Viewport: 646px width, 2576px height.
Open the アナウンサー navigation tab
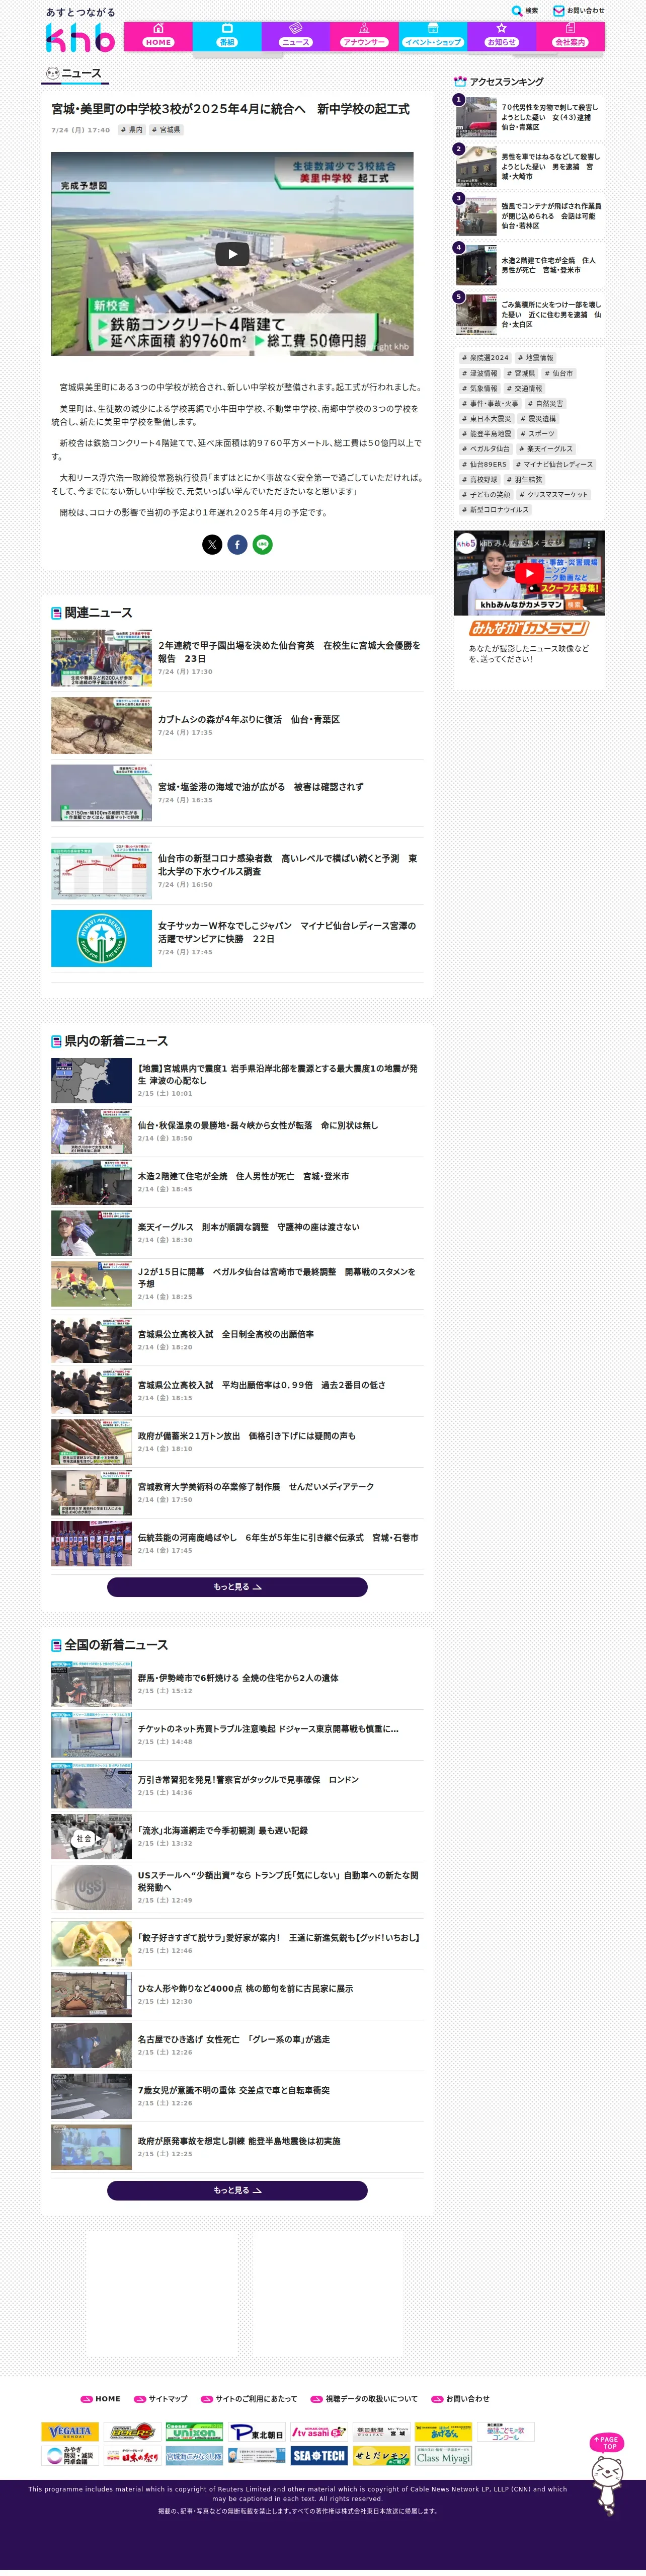pos(364,36)
